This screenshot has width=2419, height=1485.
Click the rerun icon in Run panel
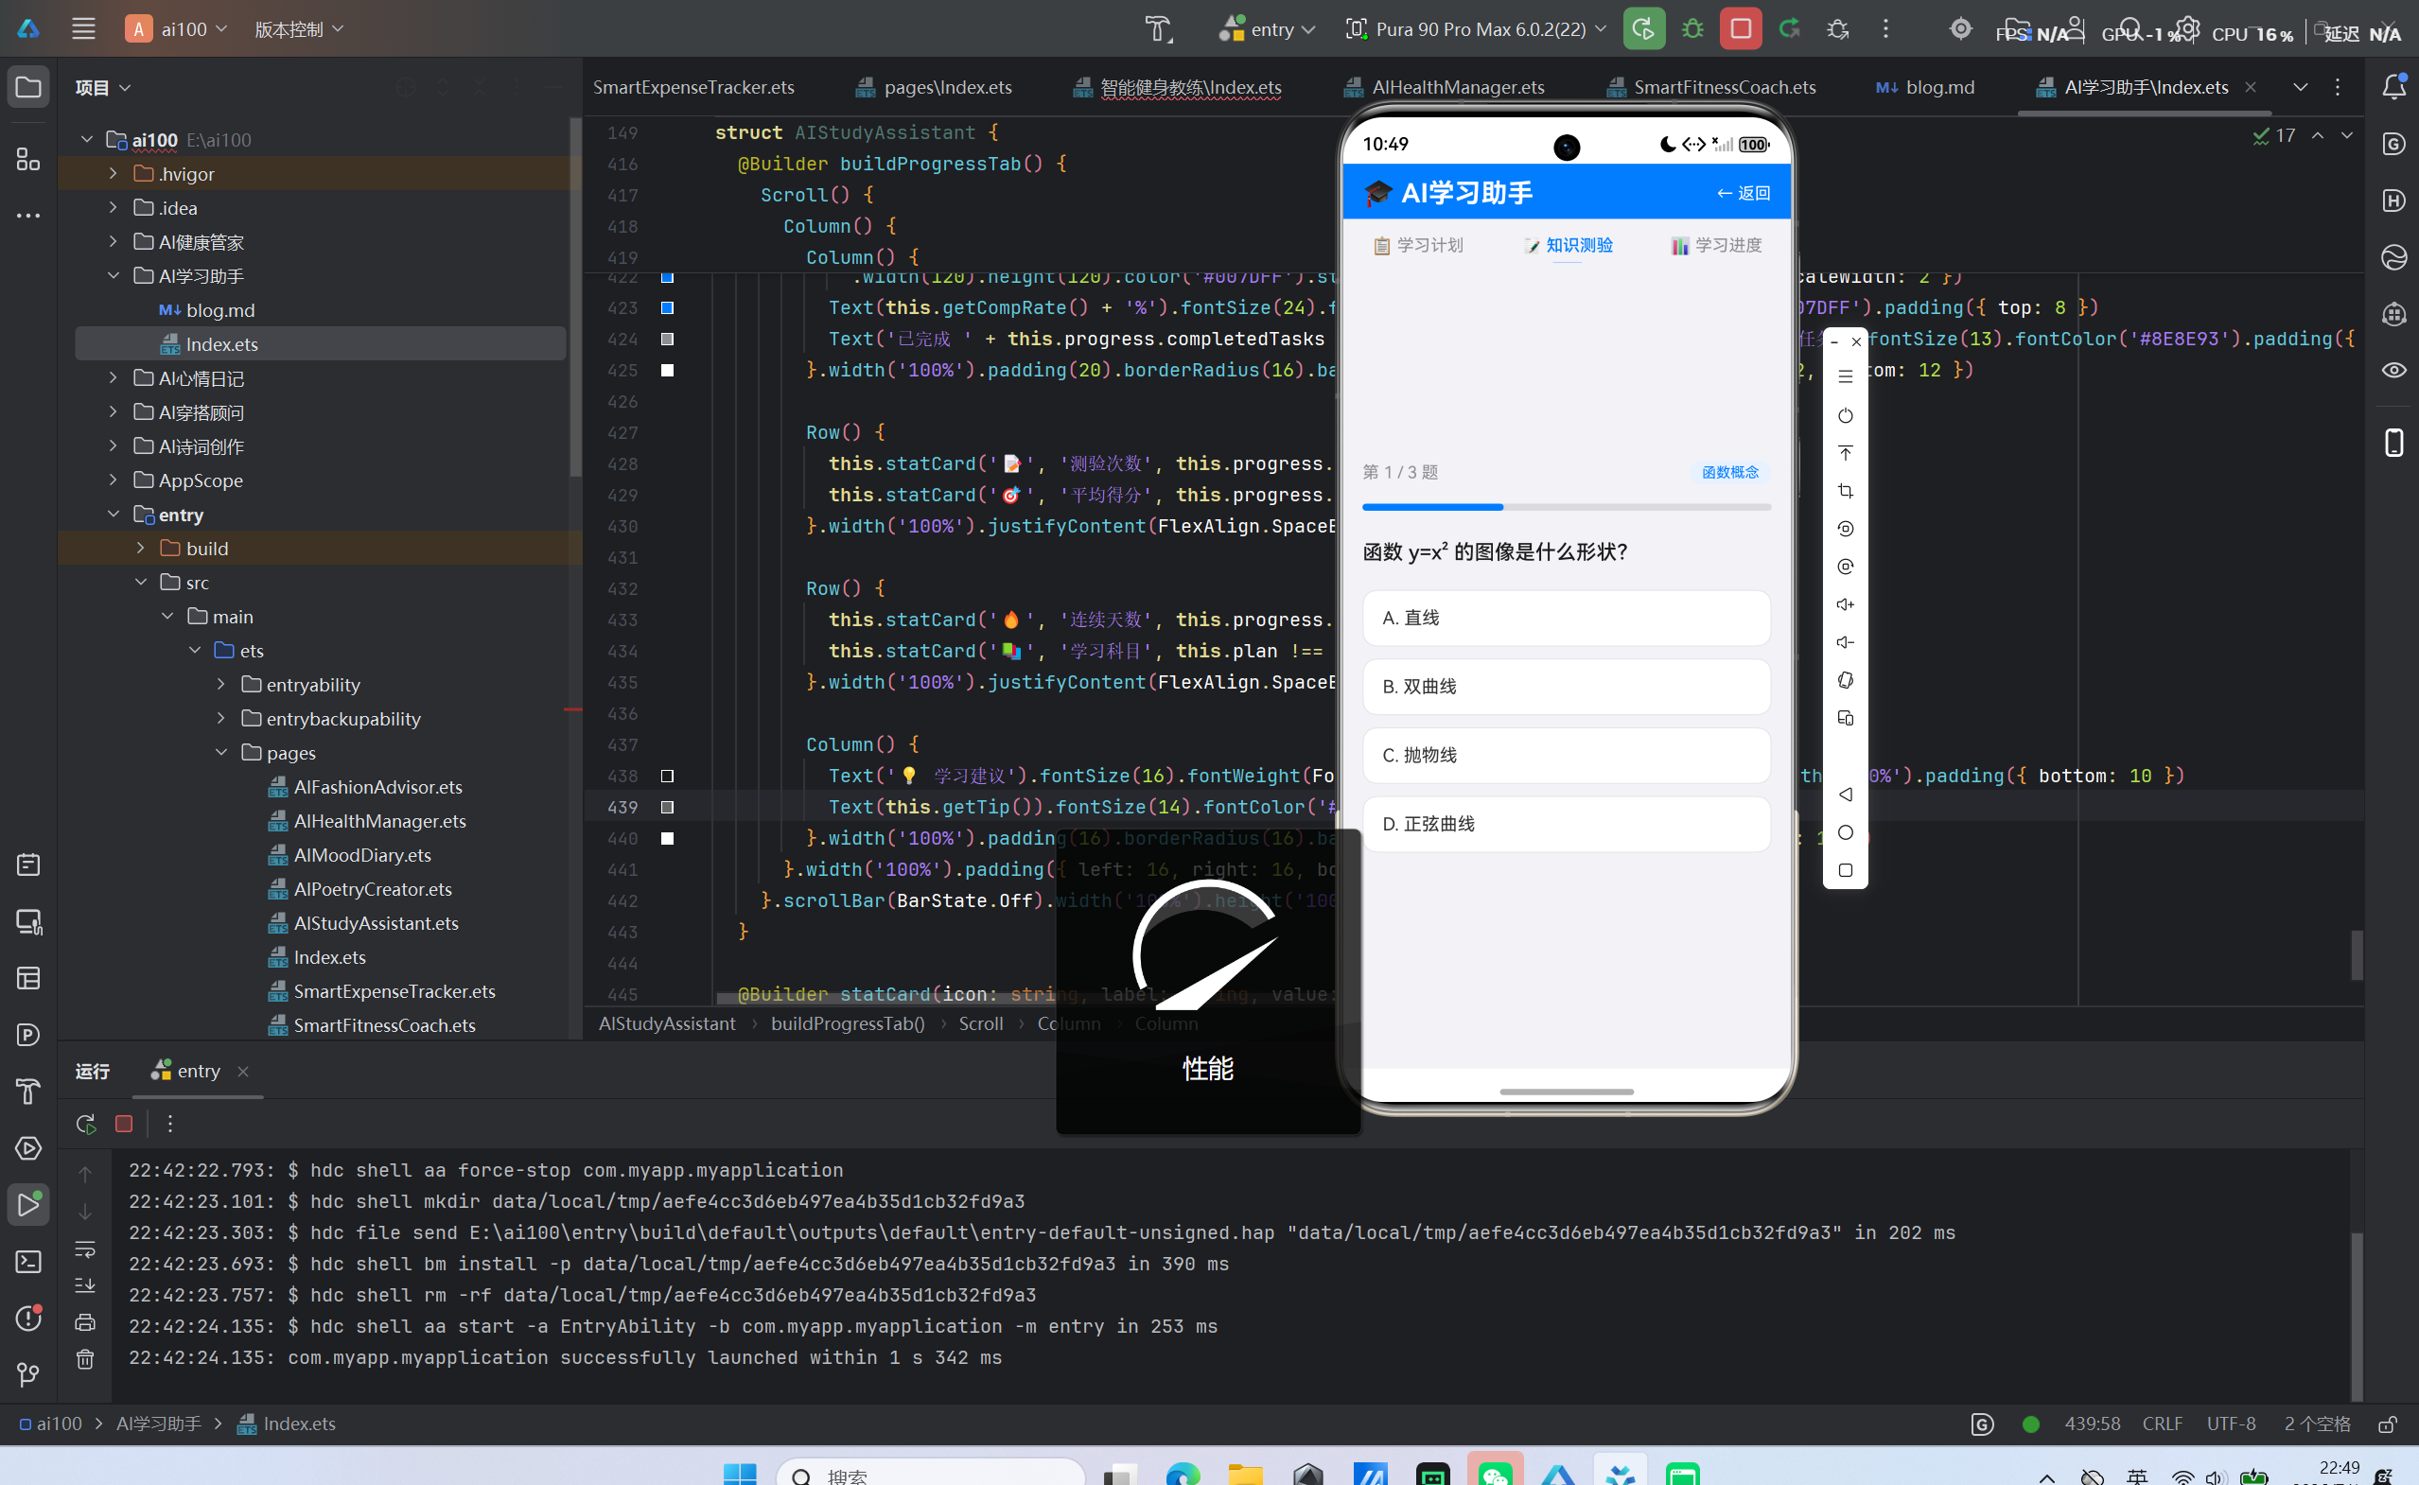point(86,1124)
